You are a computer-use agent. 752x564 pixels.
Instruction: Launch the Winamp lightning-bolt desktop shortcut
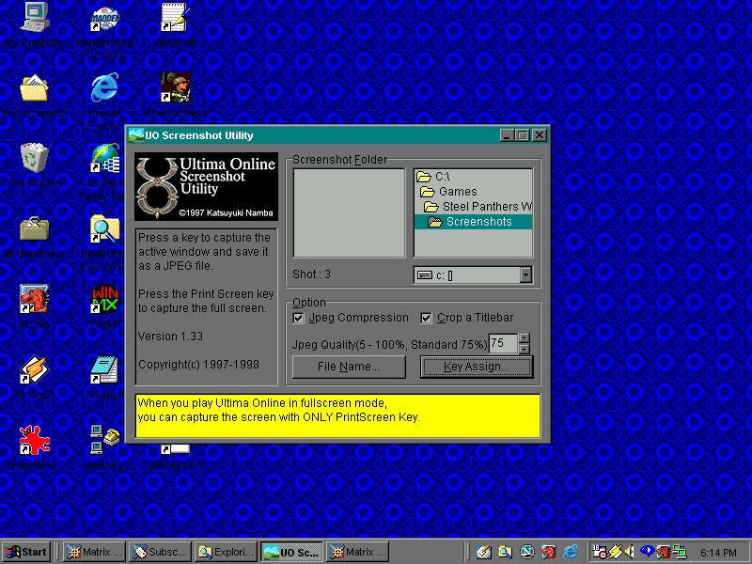click(x=34, y=369)
